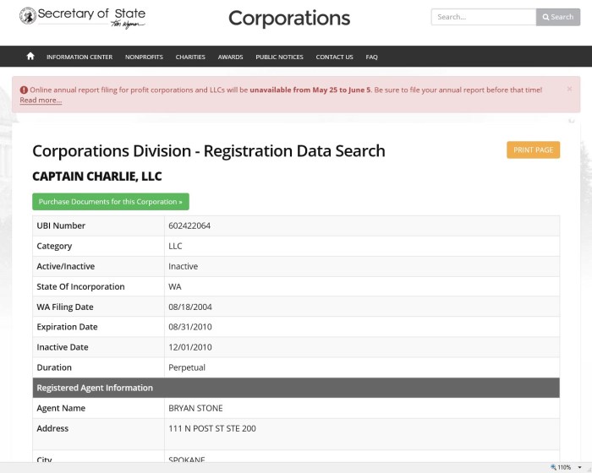The height and width of the screenshot is (473, 592).
Task: Click Purchase Documents for this Corporation
Action: 111,202
